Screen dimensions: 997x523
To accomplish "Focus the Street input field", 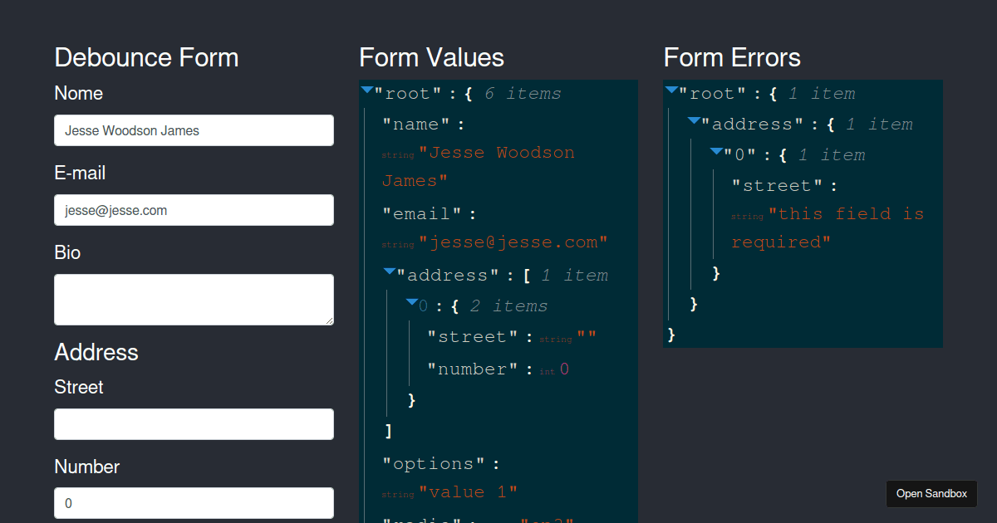I will coord(194,424).
